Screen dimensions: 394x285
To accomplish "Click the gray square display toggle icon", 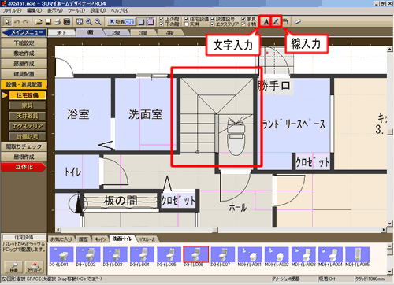I will click(x=141, y=22).
